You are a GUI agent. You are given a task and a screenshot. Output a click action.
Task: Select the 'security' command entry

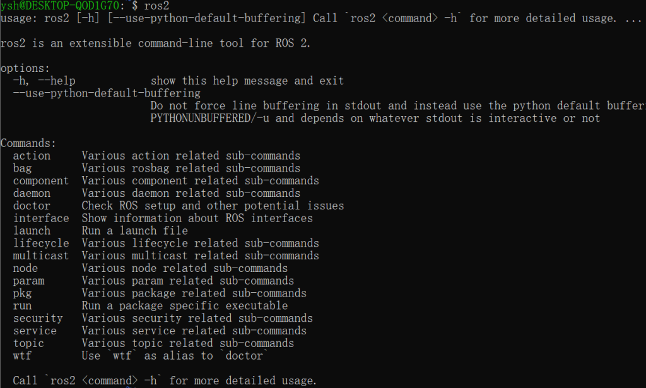[x=38, y=319]
